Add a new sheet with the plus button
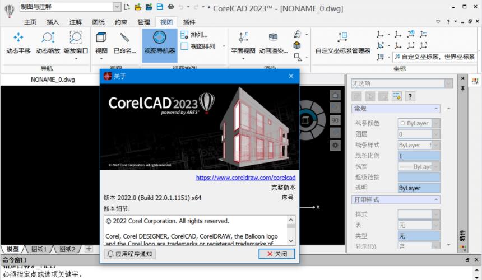 tap(89, 249)
